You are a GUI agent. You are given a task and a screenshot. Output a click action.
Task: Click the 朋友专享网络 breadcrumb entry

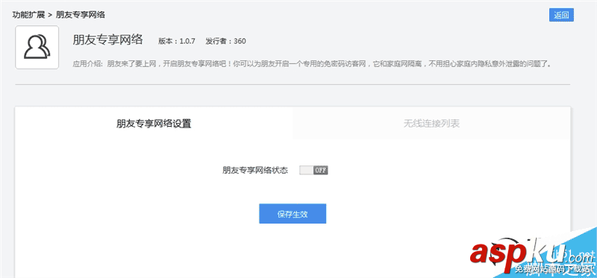[81, 15]
